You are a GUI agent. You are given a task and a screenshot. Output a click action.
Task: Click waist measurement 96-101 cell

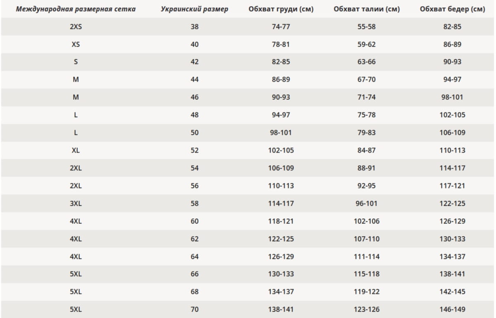366,203
